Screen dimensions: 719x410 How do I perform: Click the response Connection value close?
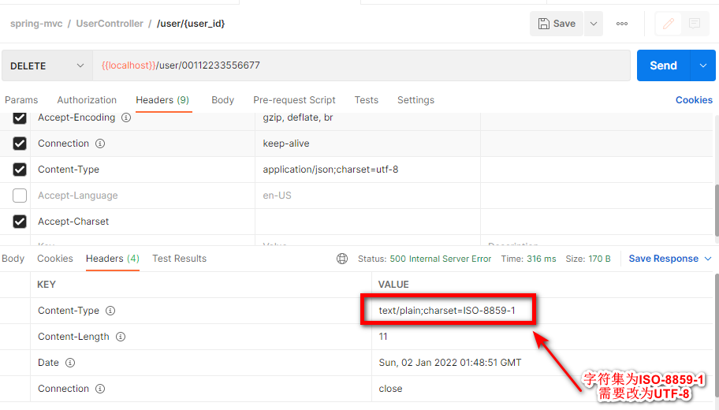391,389
